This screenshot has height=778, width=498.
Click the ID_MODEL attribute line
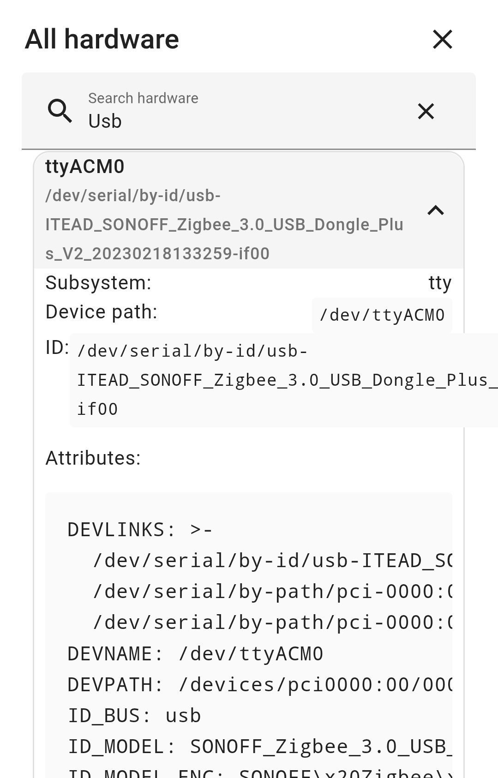click(259, 747)
